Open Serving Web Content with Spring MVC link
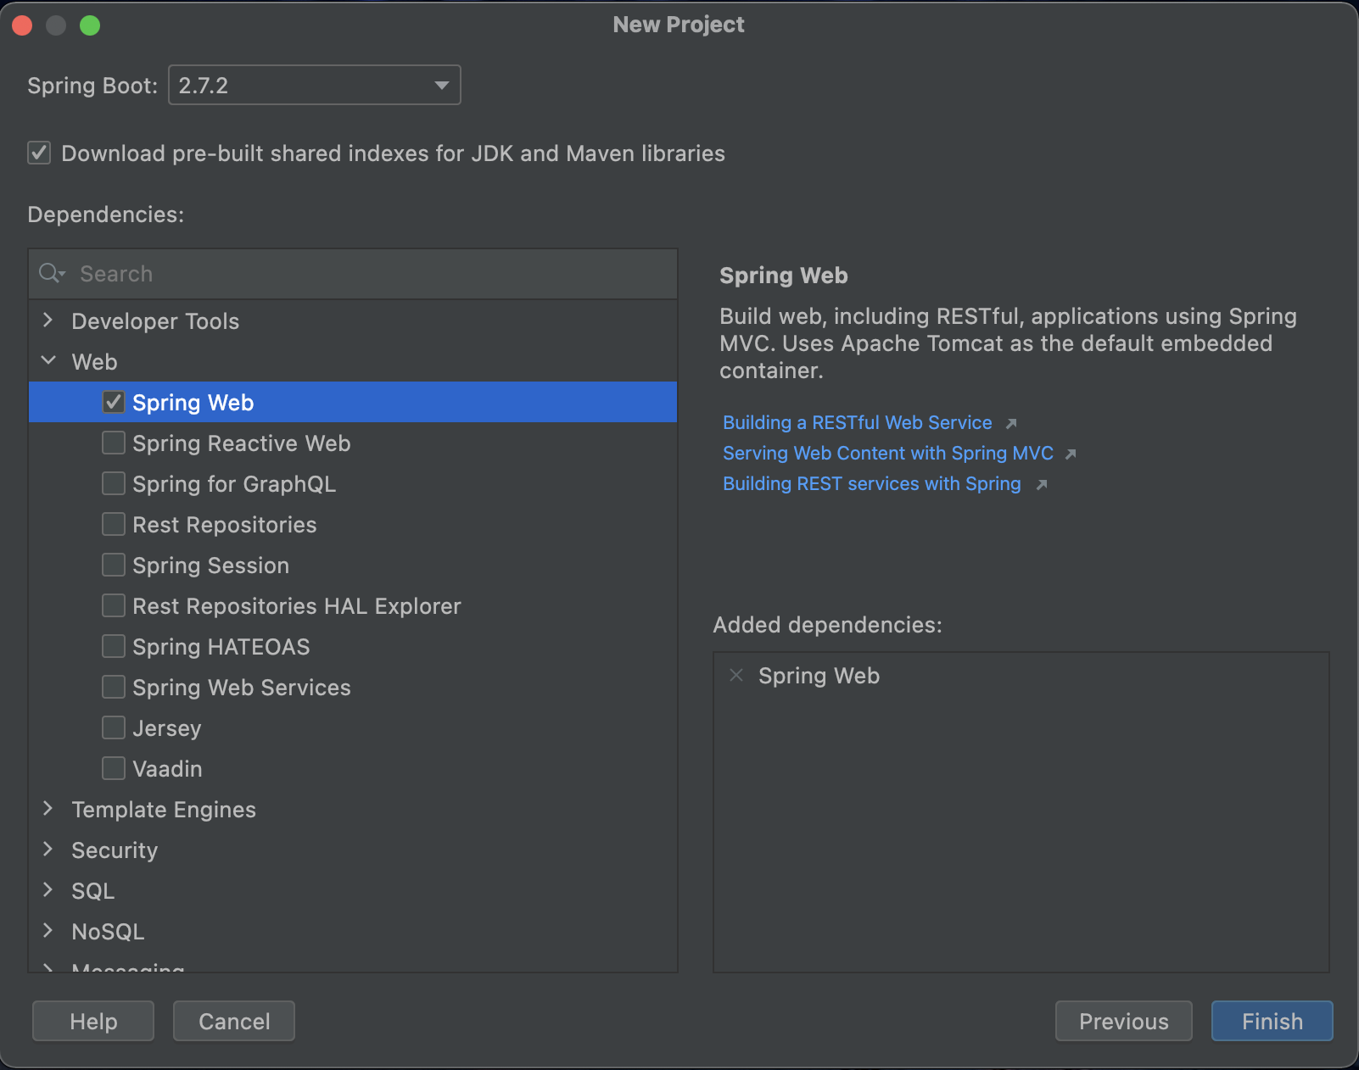 [x=887, y=453]
